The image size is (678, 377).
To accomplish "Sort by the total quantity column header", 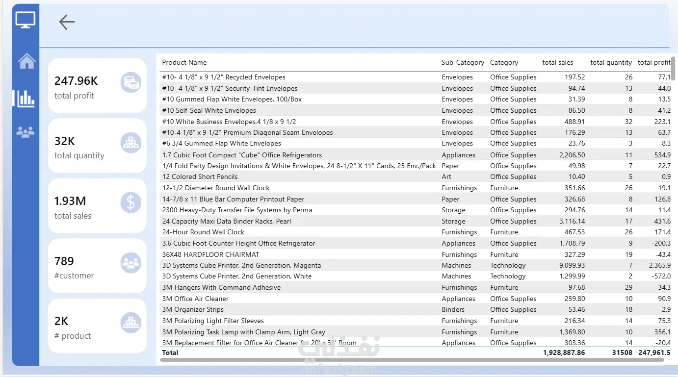I will (x=611, y=62).
